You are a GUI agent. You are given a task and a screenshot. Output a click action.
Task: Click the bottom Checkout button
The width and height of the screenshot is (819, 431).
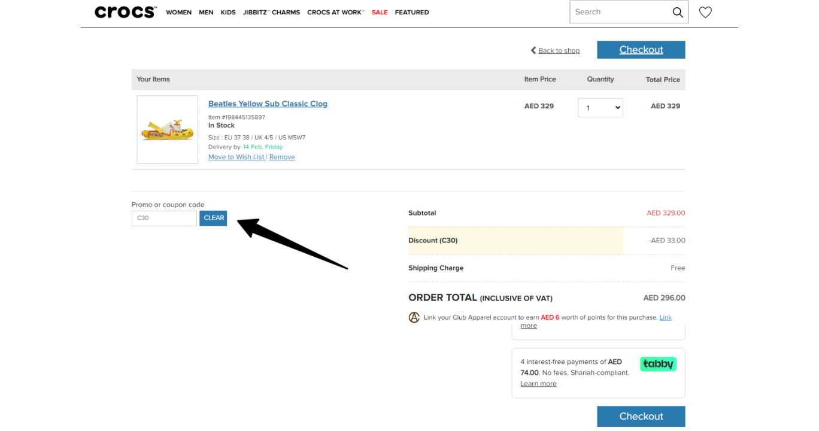click(641, 416)
